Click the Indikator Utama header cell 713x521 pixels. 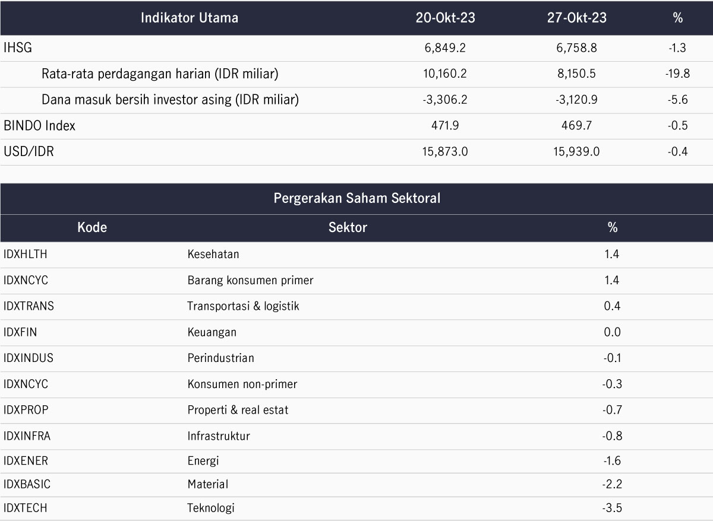coord(189,18)
